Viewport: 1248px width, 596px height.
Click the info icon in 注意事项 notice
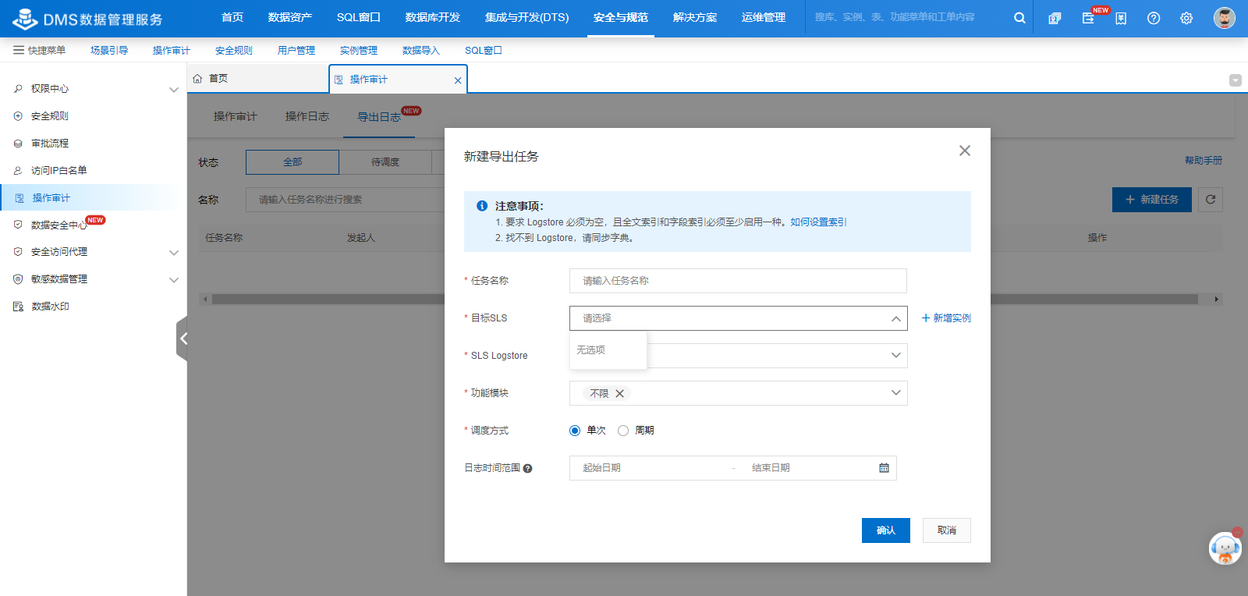click(x=482, y=206)
